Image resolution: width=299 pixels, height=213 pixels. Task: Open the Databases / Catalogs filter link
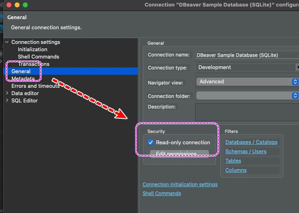251,142
